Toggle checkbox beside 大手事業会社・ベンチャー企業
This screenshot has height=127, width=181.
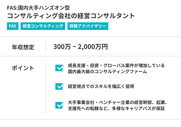pos(59,105)
